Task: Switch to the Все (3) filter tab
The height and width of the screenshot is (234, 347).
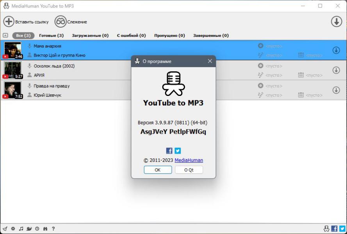Action: [23, 35]
